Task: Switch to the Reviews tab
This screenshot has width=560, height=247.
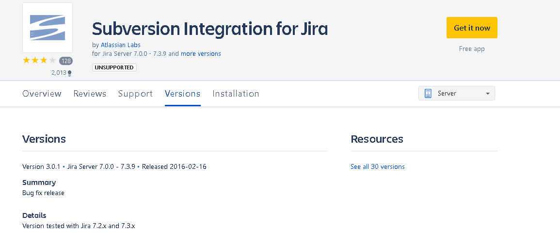Action: coord(90,94)
